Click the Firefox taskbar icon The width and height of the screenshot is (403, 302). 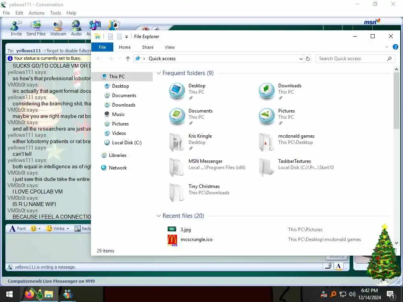pyautogui.click(x=29, y=294)
